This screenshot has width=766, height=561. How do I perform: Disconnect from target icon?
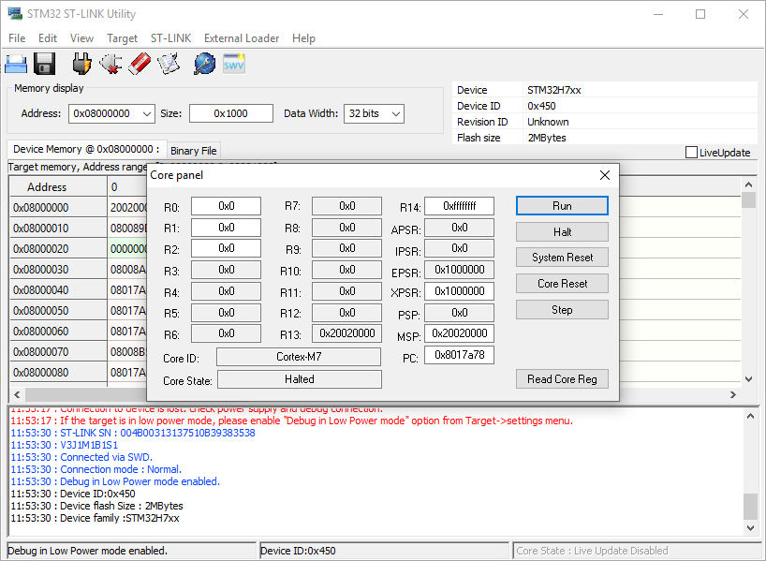tap(110, 64)
